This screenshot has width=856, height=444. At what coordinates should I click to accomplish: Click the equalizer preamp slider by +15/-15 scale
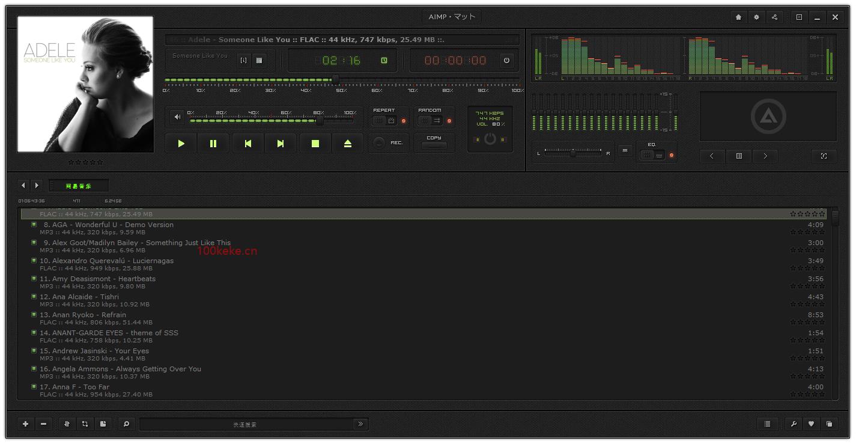675,112
